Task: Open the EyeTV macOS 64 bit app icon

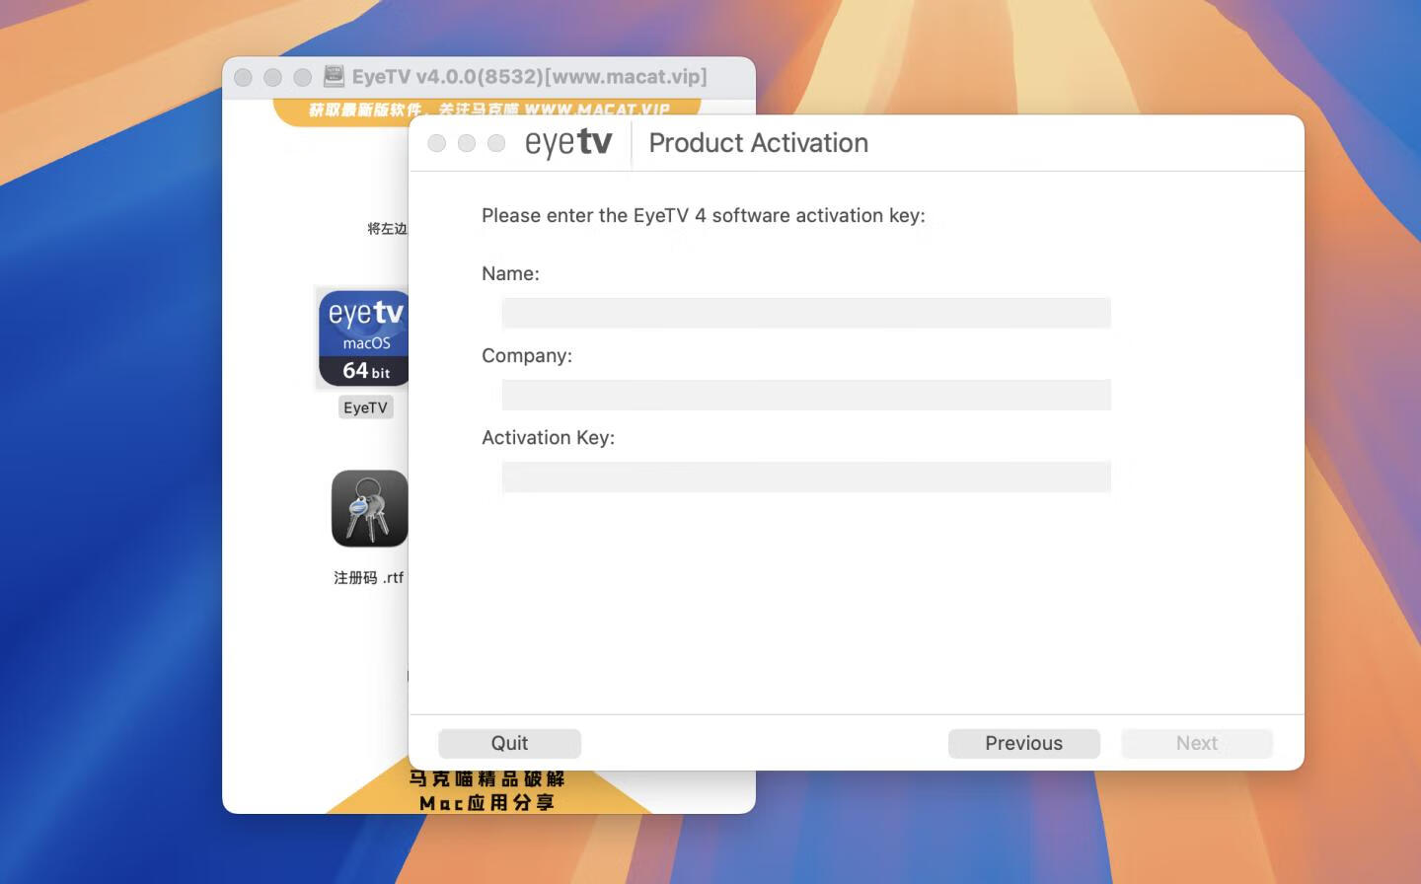Action: (x=363, y=338)
